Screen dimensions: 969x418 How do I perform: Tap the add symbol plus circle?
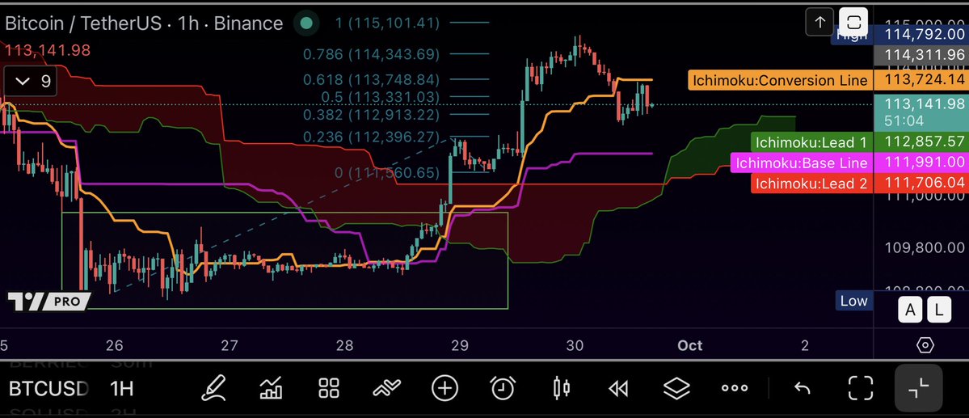click(x=444, y=388)
